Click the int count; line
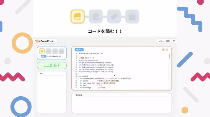 tap(99, 81)
